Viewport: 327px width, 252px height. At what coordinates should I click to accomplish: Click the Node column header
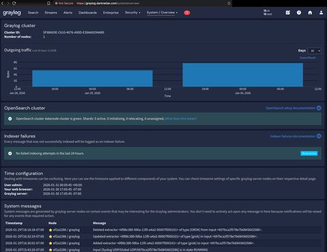(52, 223)
